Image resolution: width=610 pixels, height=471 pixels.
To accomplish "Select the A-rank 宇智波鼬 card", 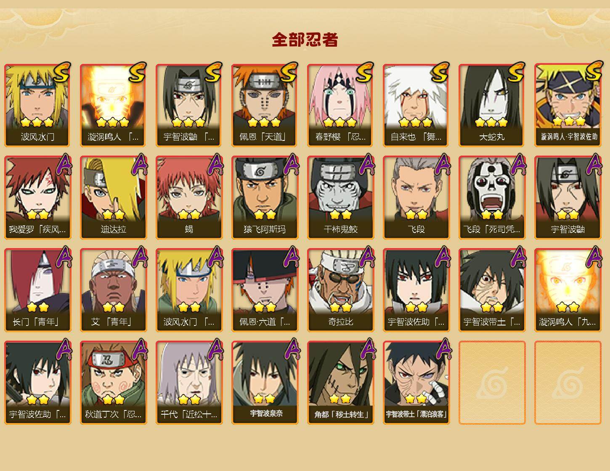I will coord(568,198).
